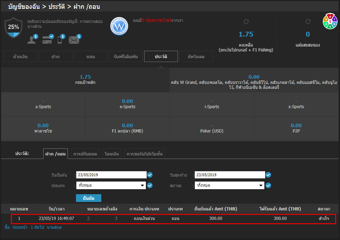340x240 pixels.
Task: Click the 25% security level shield icon
Action: (13, 27)
